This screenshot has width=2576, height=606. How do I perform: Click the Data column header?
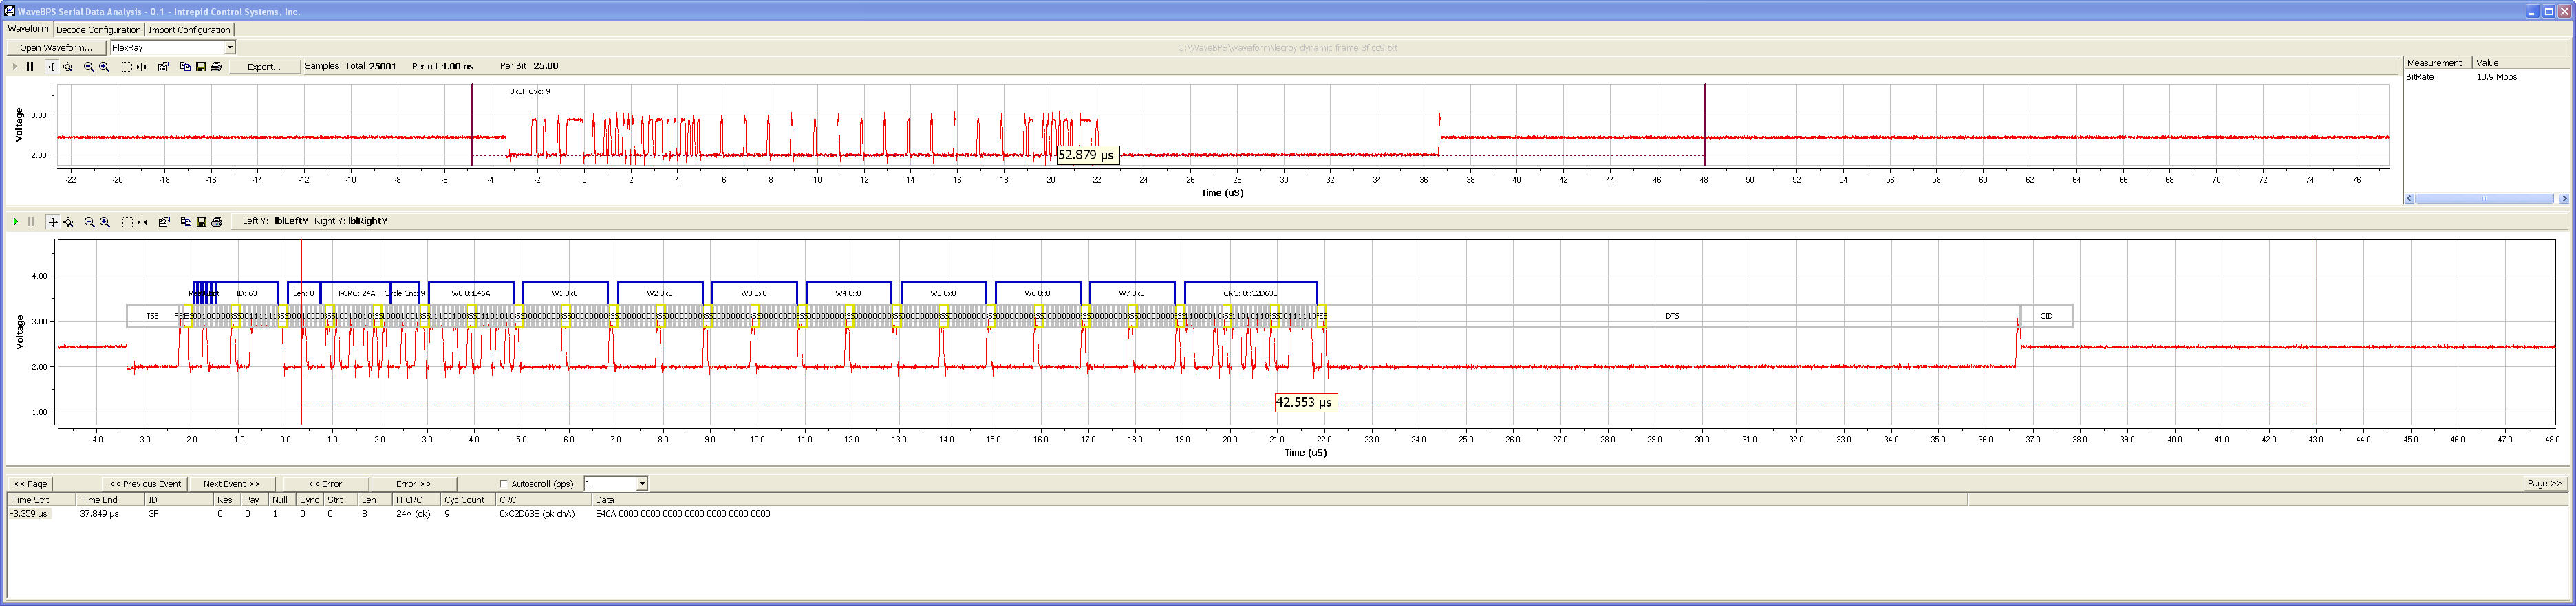click(1279, 500)
